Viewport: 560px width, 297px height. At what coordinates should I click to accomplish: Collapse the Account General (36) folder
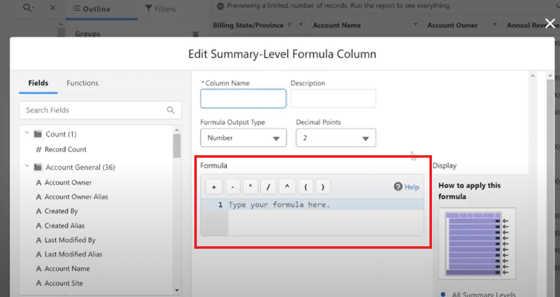click(x=27, y=166)
